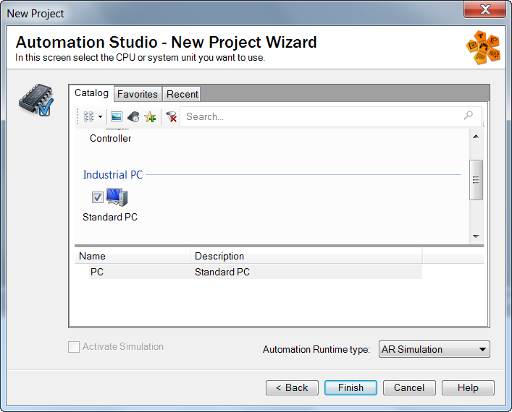Toggle the Activate Simulation checkbox
The height and width of the screenshot is (412, 512).
[74, 347]
